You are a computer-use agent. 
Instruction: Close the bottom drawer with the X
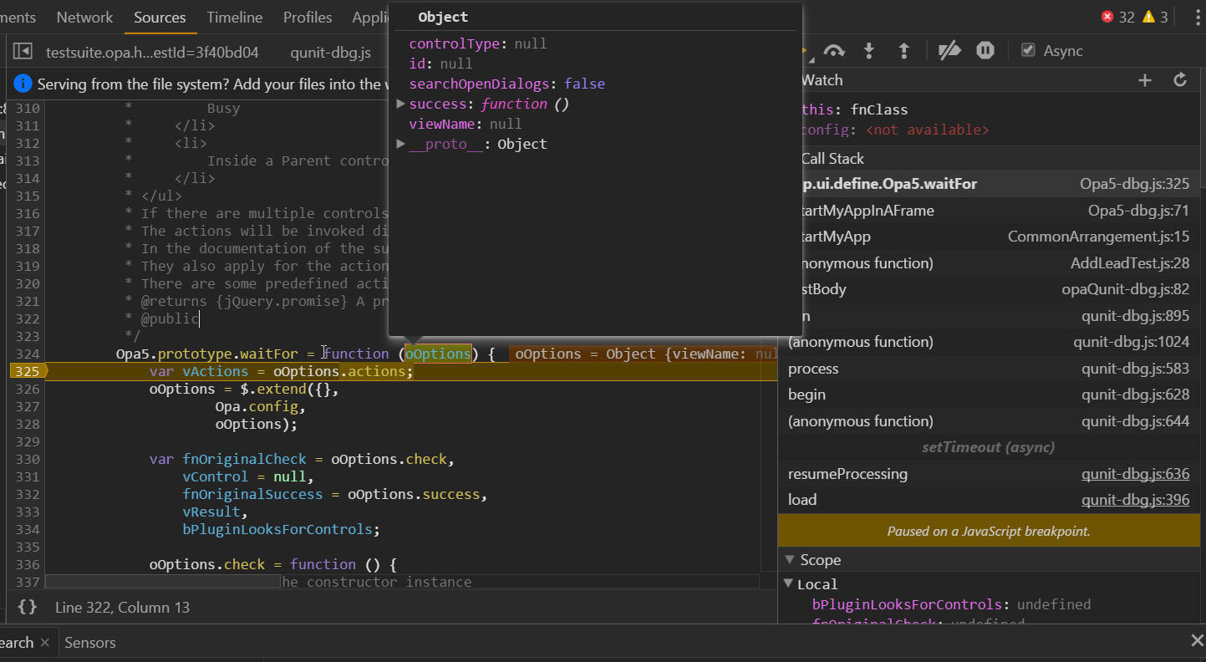(1197, 641)
